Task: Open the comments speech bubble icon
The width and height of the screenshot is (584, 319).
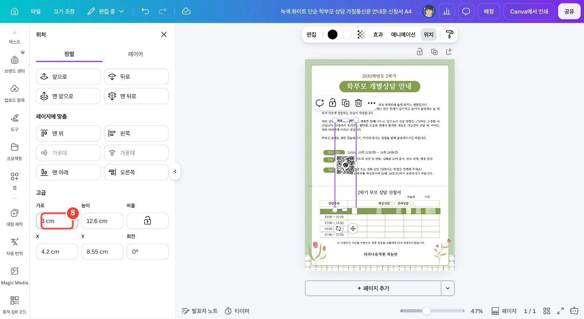Action: coord(466,11)
